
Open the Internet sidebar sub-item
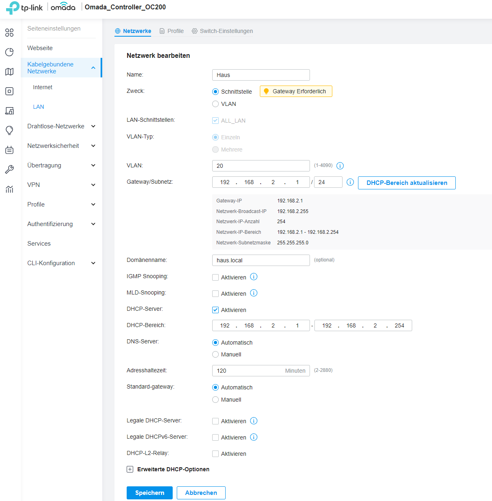[x=43, y=87]
